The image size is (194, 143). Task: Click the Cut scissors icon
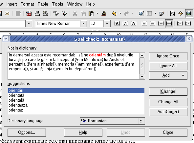75,13
